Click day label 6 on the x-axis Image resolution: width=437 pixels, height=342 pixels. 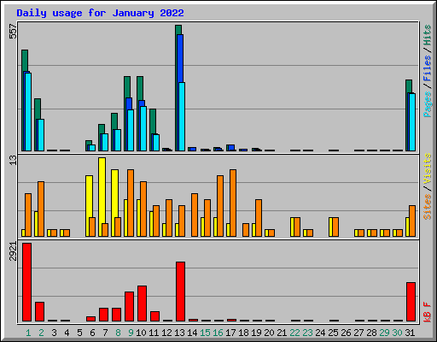[92, 333]
